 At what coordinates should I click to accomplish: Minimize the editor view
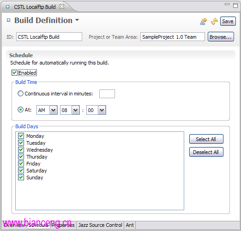(x=227, y=4)
